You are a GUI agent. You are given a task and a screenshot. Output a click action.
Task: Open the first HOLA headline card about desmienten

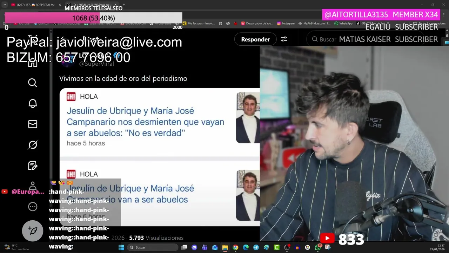160,122
